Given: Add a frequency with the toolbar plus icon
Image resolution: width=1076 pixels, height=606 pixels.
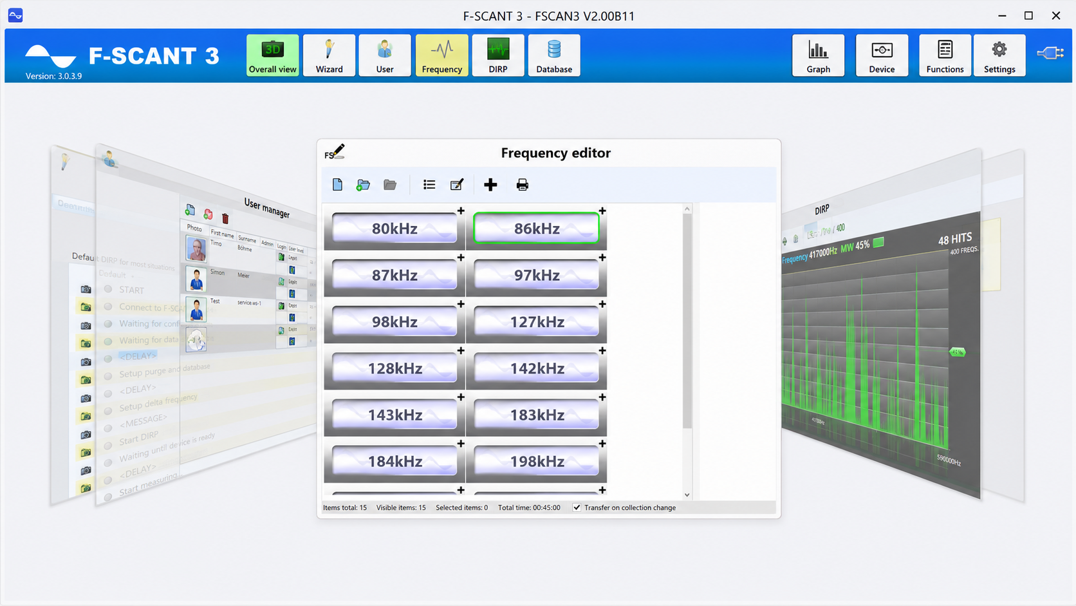Looking at the screenshot, I should click(x=490, y=185).
